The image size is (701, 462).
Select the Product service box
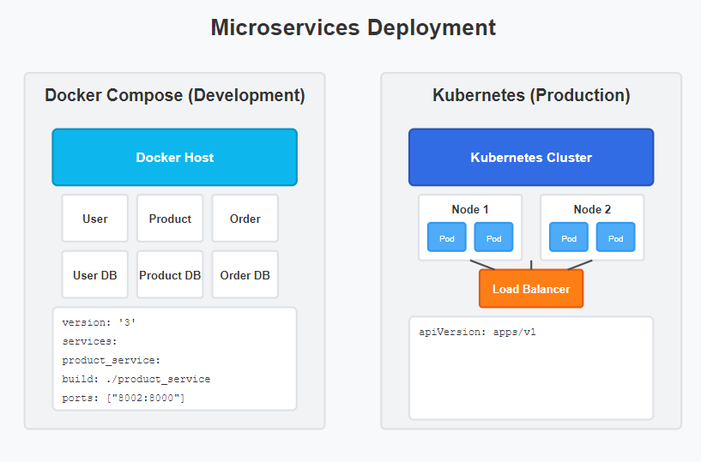(170, 219)
